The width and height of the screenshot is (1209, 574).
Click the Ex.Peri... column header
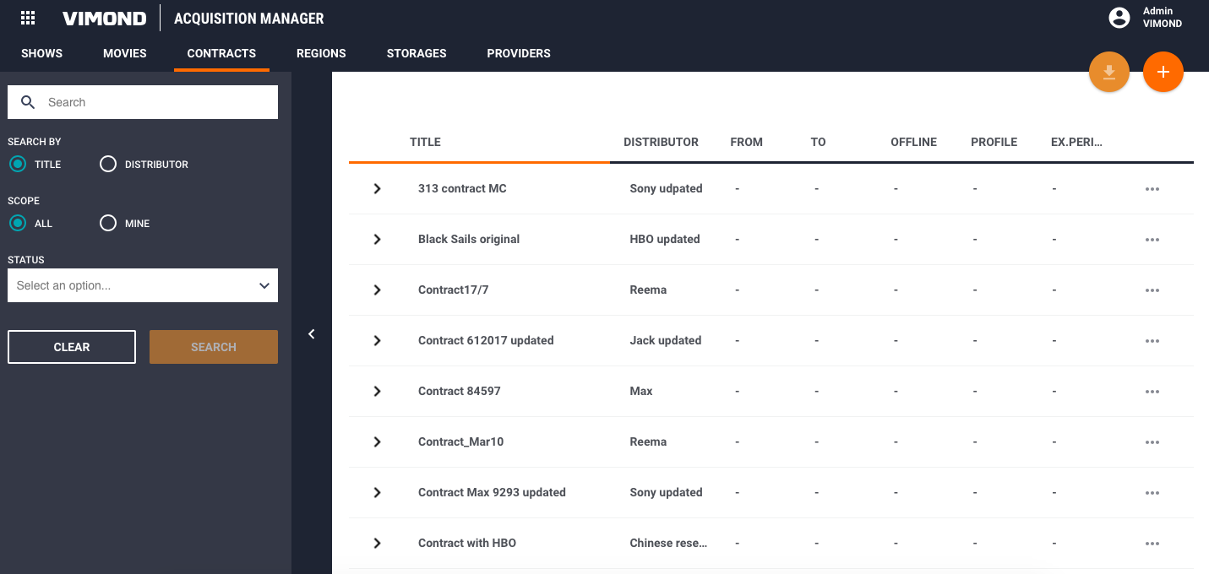pyautogui.click(x=1076, y=142)
